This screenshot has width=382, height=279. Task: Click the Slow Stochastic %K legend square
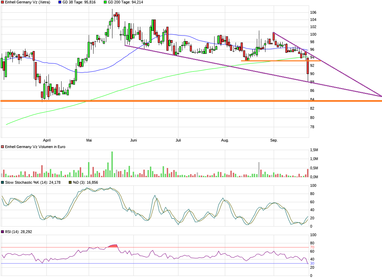click(3, 182)
